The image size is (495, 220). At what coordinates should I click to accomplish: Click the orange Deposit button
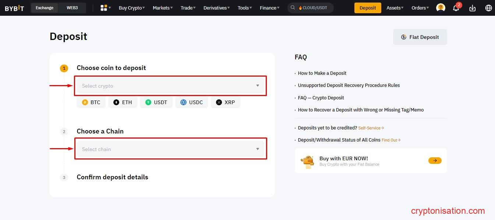coord(368,8)
